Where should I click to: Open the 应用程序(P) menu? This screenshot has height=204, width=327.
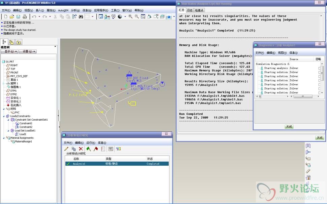tap(101, 10)
